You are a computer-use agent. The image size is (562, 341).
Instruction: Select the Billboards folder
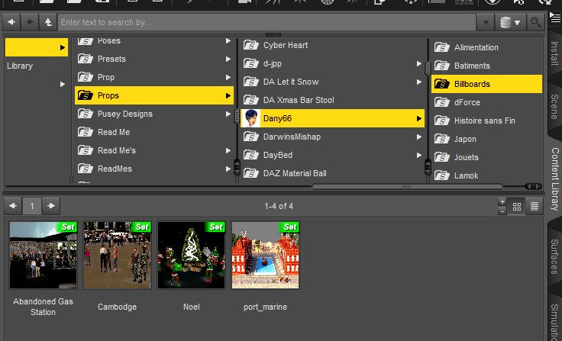pos(486,84)
